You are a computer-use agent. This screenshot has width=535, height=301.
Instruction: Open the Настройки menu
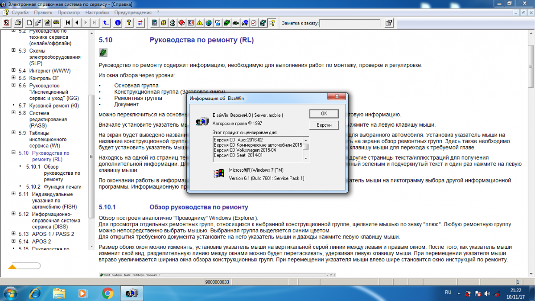pos(97,12)
